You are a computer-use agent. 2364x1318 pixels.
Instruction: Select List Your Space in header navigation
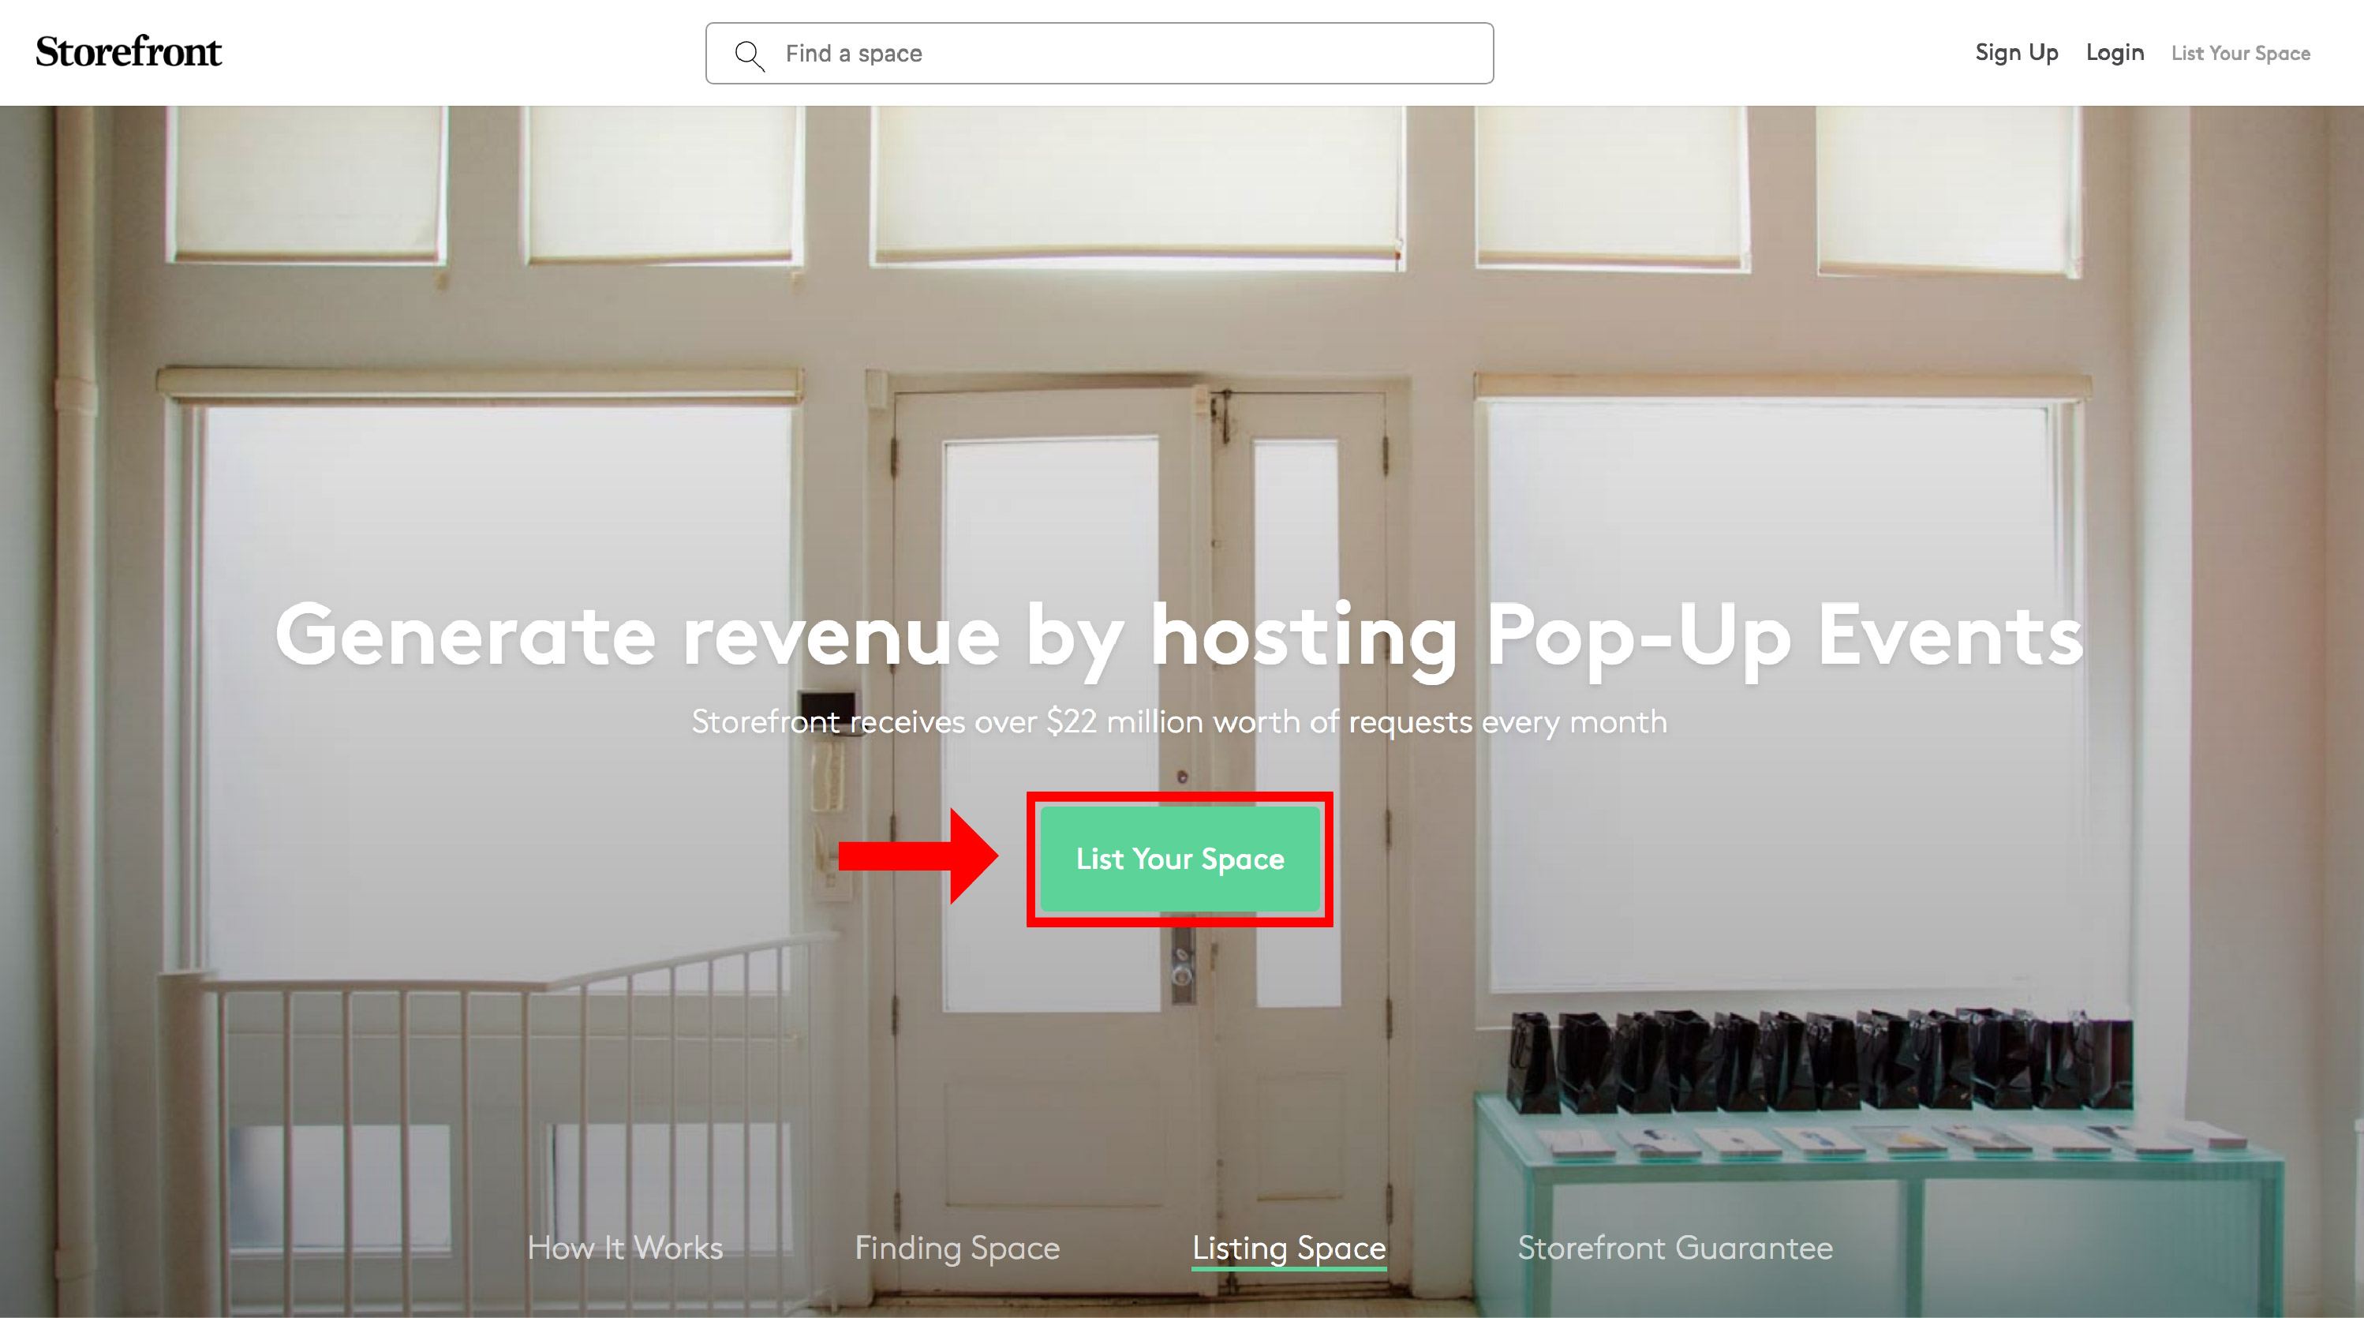pyautogui.click(x=2240, y=53)
